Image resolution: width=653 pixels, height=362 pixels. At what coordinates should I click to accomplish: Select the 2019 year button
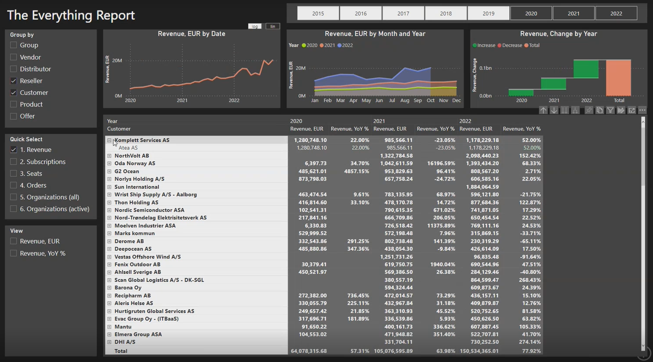pos(488,14)
